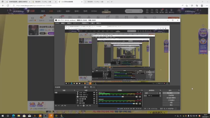Open the Mail app from the taskbar
Viewport: 210px width, 118px height.
(29, 116)
